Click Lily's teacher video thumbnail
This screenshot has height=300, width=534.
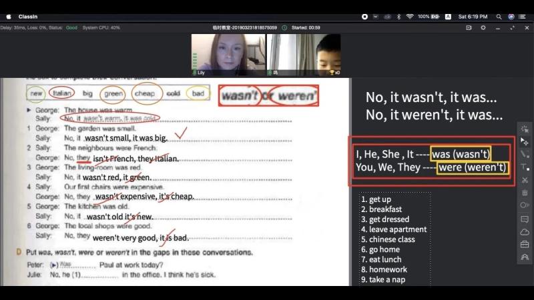(228, 55)
